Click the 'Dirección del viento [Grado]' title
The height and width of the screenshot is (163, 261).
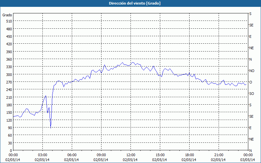point(135,3)
